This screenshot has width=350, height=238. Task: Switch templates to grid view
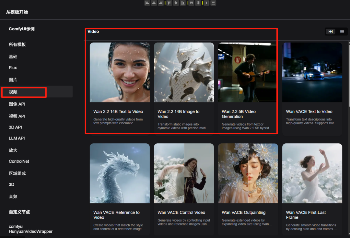click(x=331, y=32)
